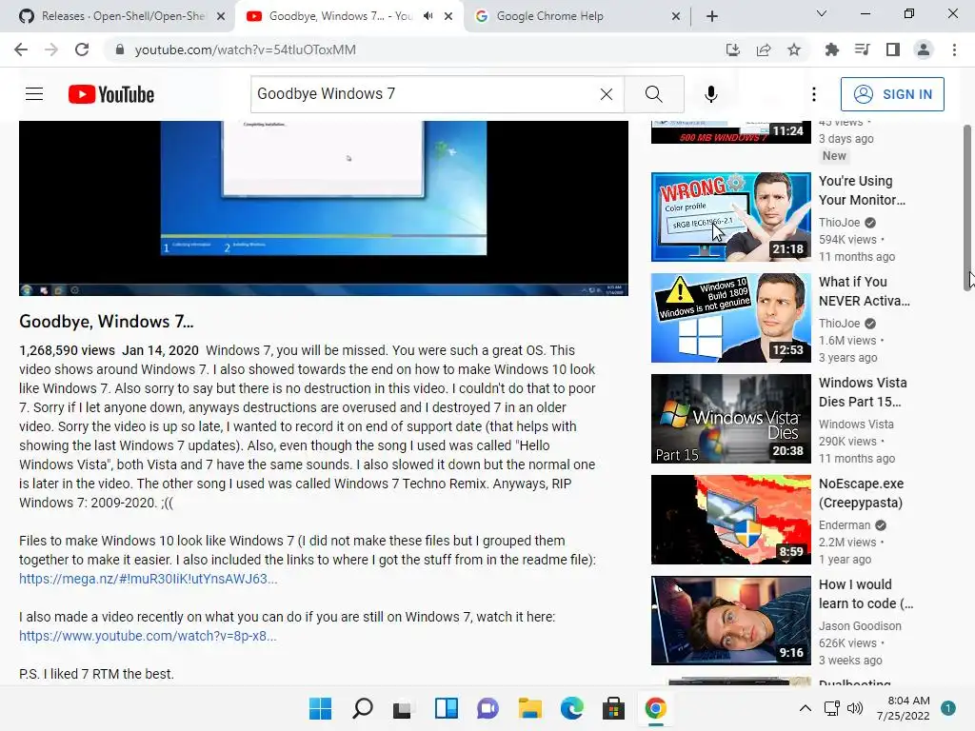Click 'Goodbye, Windows 7…' video title

(x=107, y=322)
